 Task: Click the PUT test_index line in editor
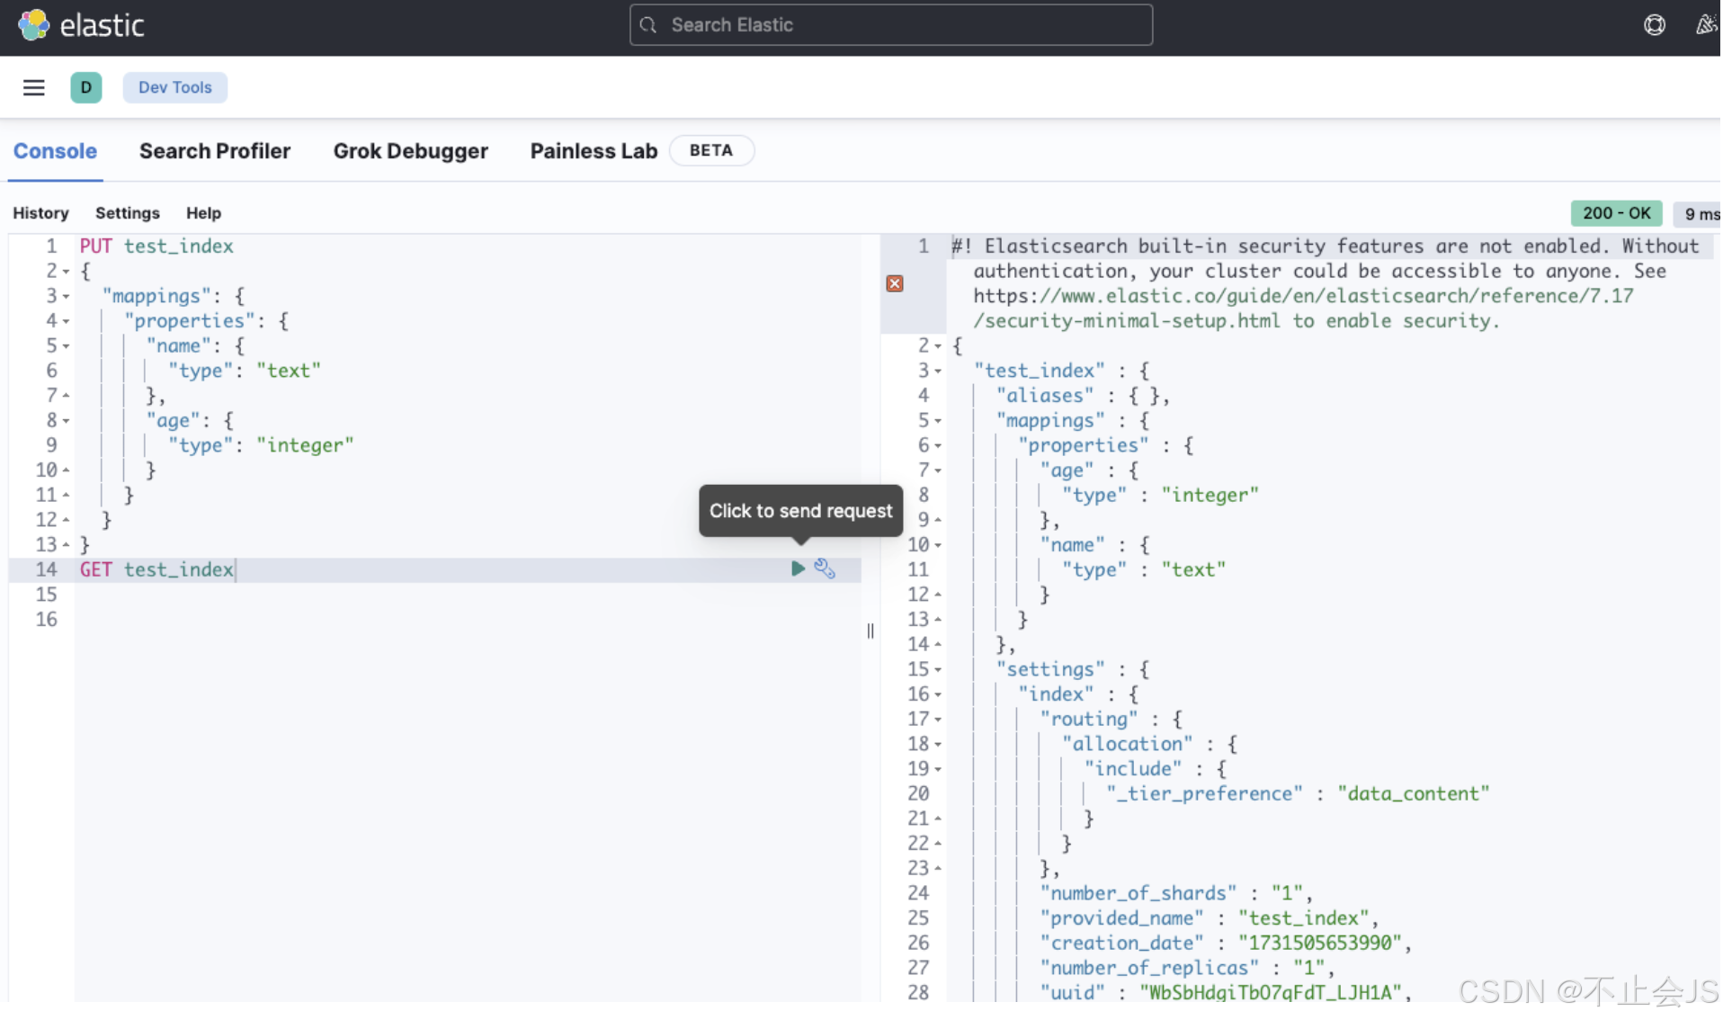coord(156,246)
